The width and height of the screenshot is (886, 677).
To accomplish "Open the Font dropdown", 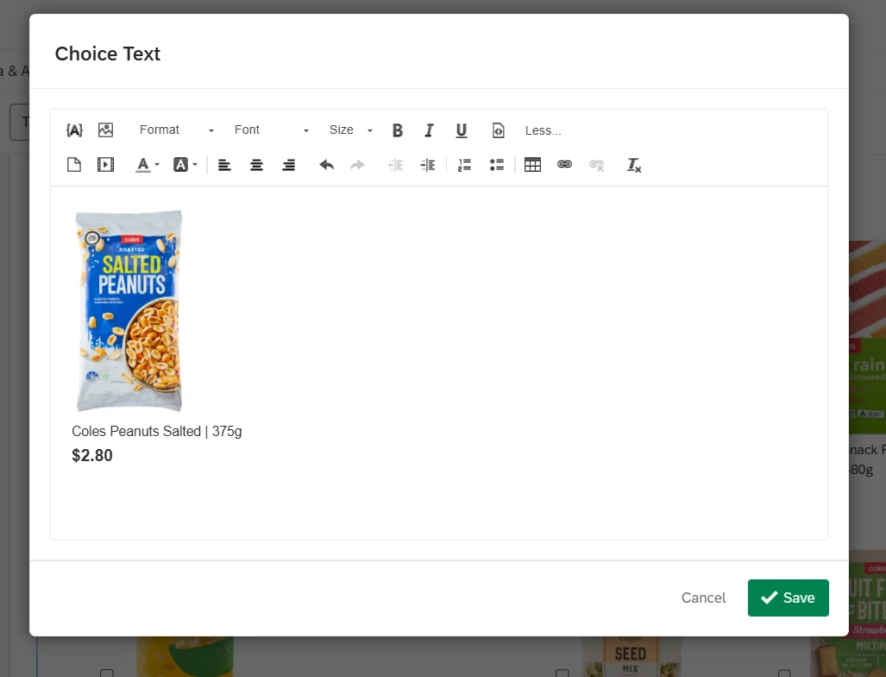I will coord(271,130).
